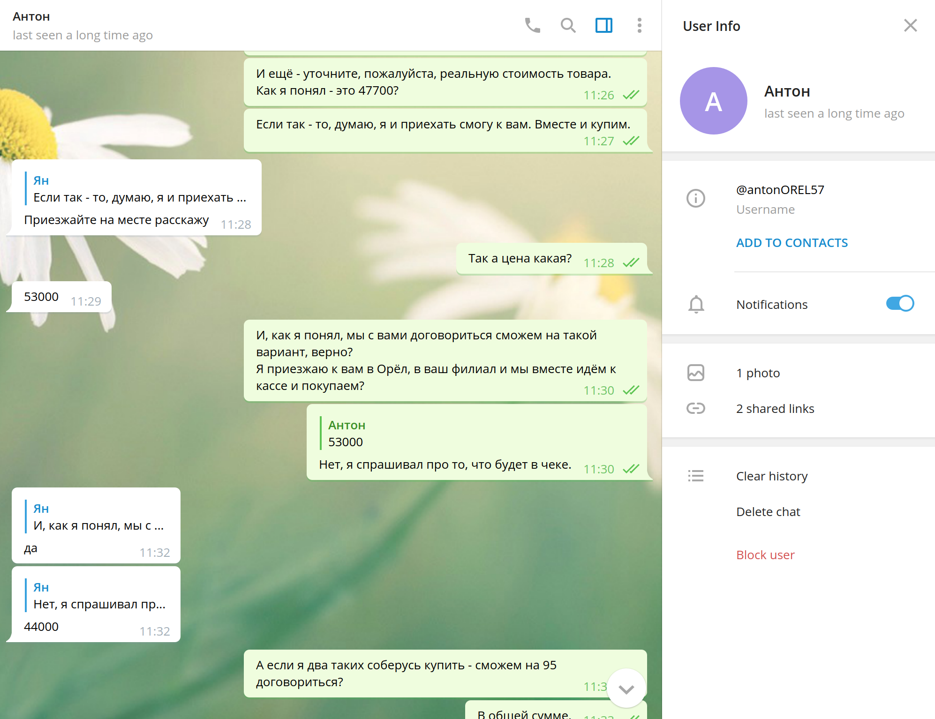
Task: View 1 photo in shared media
Action: (x=757, y=372)
